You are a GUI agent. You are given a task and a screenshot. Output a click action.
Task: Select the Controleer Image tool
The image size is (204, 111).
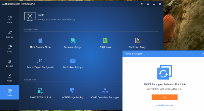click(137, 41)
